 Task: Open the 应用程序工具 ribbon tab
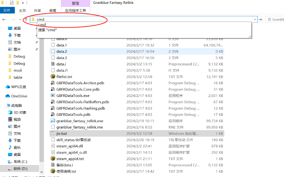point(75,10)
